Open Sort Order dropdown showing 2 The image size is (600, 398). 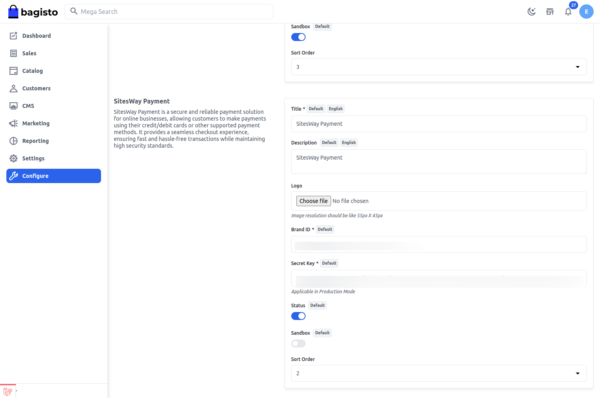coord(439,373)
